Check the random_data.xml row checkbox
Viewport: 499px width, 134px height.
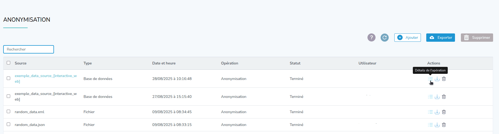click(9, 112)
